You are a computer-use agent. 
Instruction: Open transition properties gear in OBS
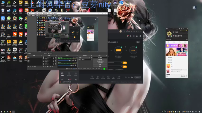[91, 58]
